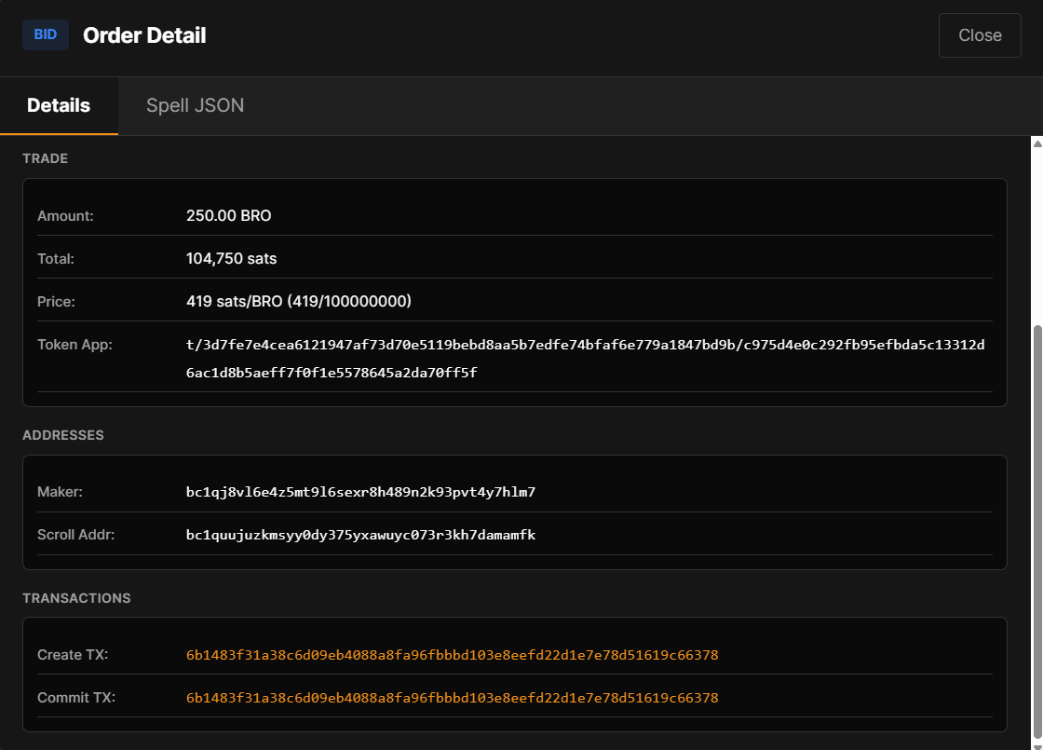Click the price value 419 sats/BRO
1043x750 pixels.
tap(299, 301)
